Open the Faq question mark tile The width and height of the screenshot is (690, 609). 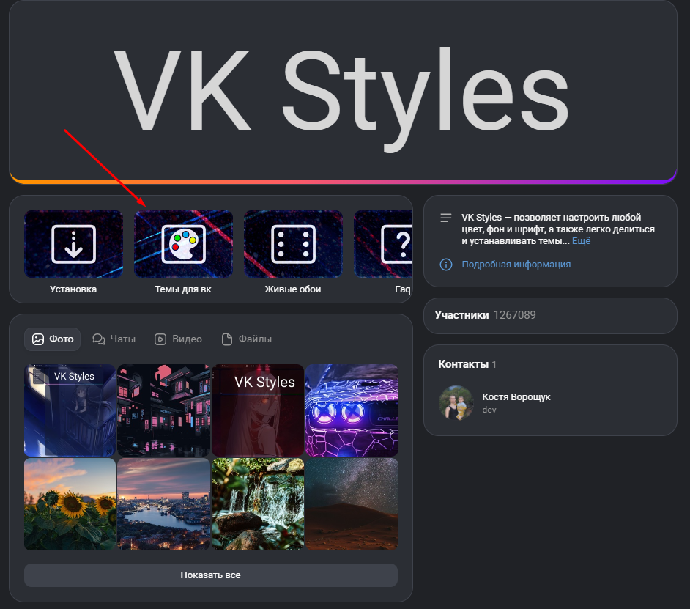tap(383, 244)
